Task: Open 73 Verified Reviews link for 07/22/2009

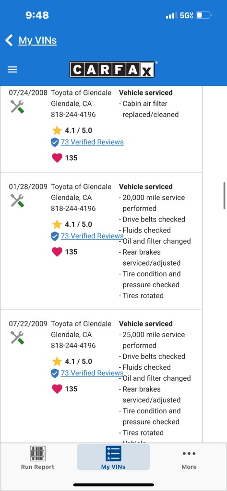Action: (92, 373)
